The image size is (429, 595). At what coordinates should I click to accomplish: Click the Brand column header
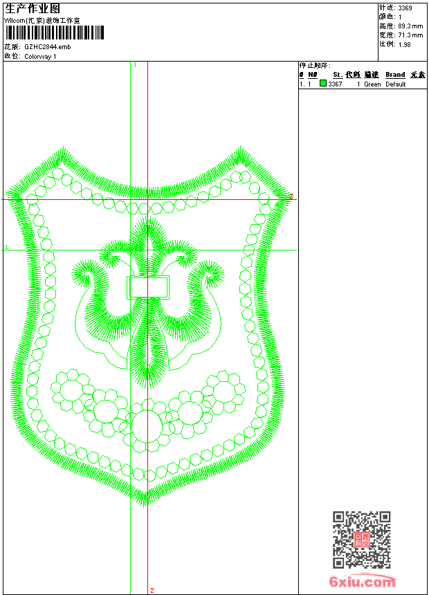[395, 75]
